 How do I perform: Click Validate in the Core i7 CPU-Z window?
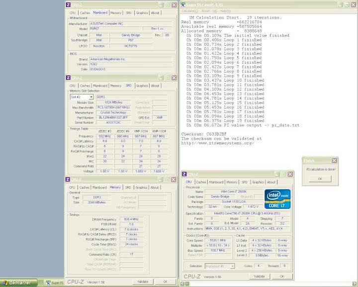[x=259, y=276]
